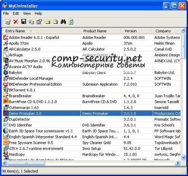Click the red X delete entry icon

coord(16,22)
